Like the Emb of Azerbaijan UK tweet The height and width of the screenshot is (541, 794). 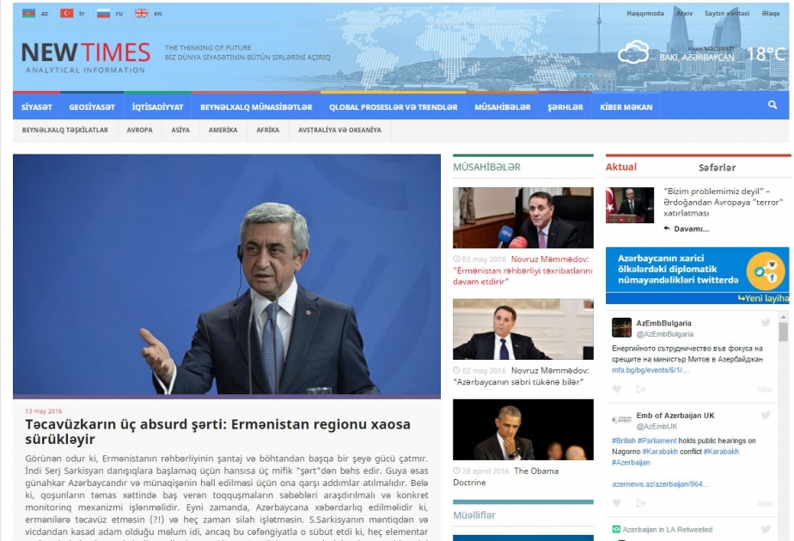617,503
